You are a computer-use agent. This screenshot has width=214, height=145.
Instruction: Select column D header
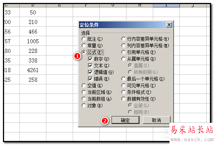pyautogui.click(x=33, y=6)
